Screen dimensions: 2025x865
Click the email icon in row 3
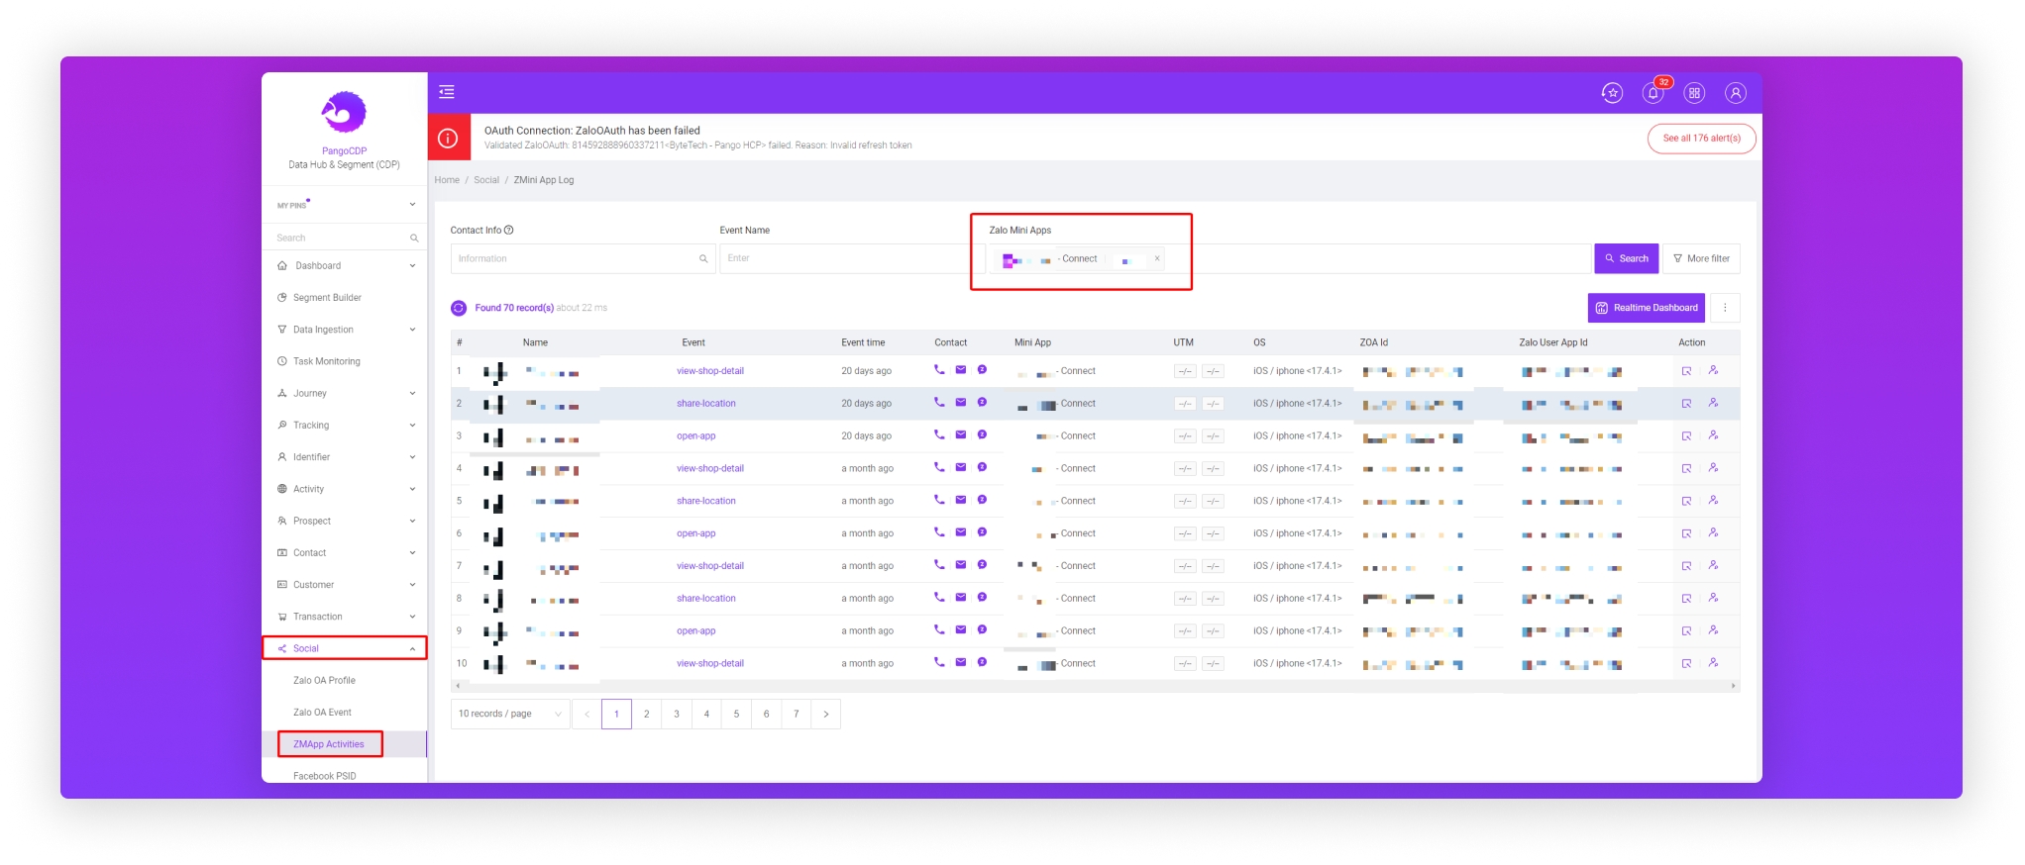tap(960, 435)
